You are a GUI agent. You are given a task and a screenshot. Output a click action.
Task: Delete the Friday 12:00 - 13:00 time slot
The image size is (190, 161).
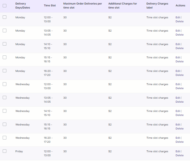tap(179, 155)
